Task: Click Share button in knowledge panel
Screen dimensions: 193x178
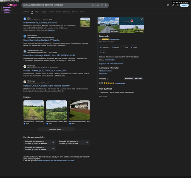Action: [x=134, y=48]
